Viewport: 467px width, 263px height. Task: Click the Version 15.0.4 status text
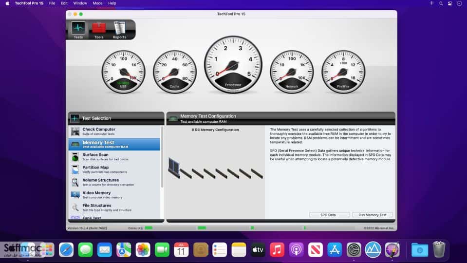(x=87, y=228)
